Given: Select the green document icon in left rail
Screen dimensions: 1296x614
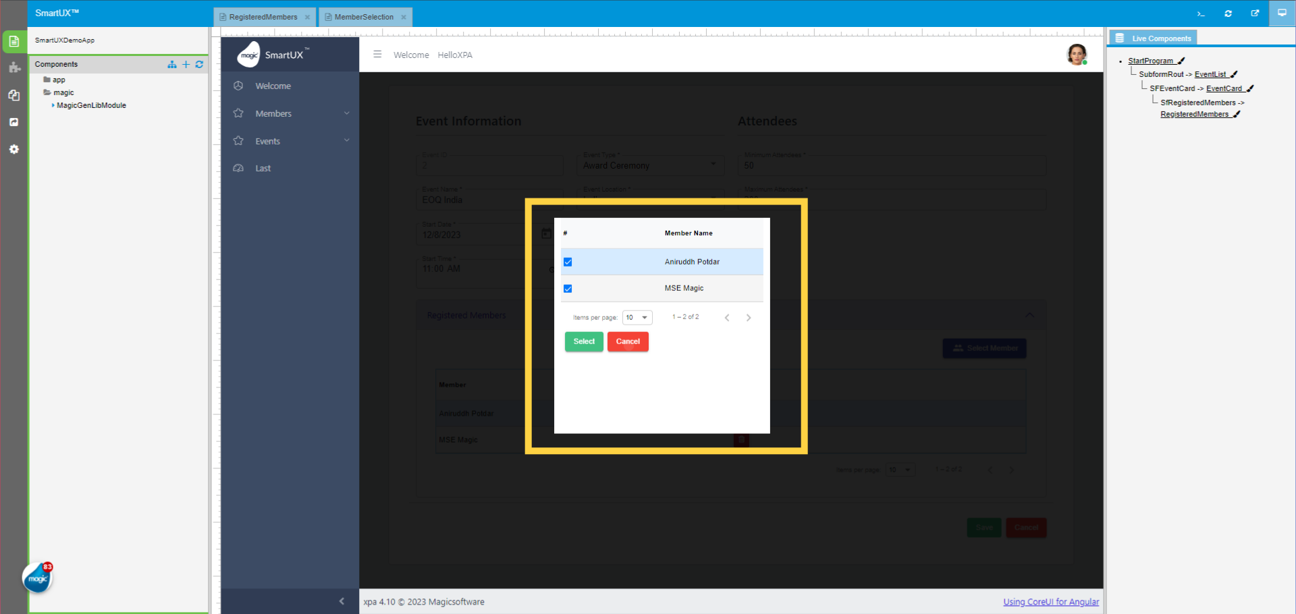Looking at the screenshot, I should 13,41.
